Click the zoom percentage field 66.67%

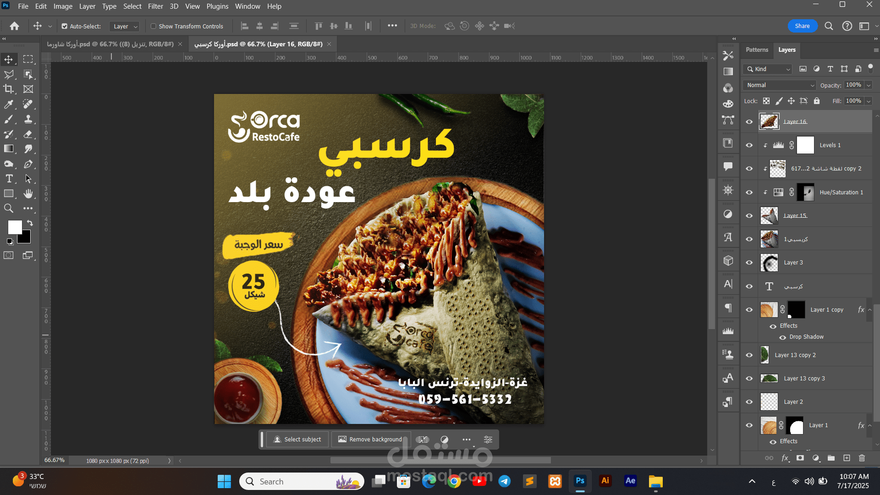tap(55, 460)
